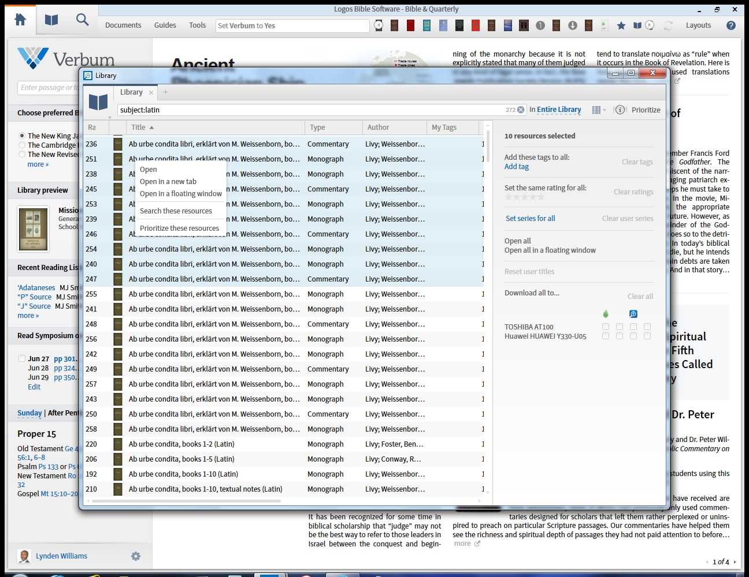Click Open all in a floating window

(550, 250)
